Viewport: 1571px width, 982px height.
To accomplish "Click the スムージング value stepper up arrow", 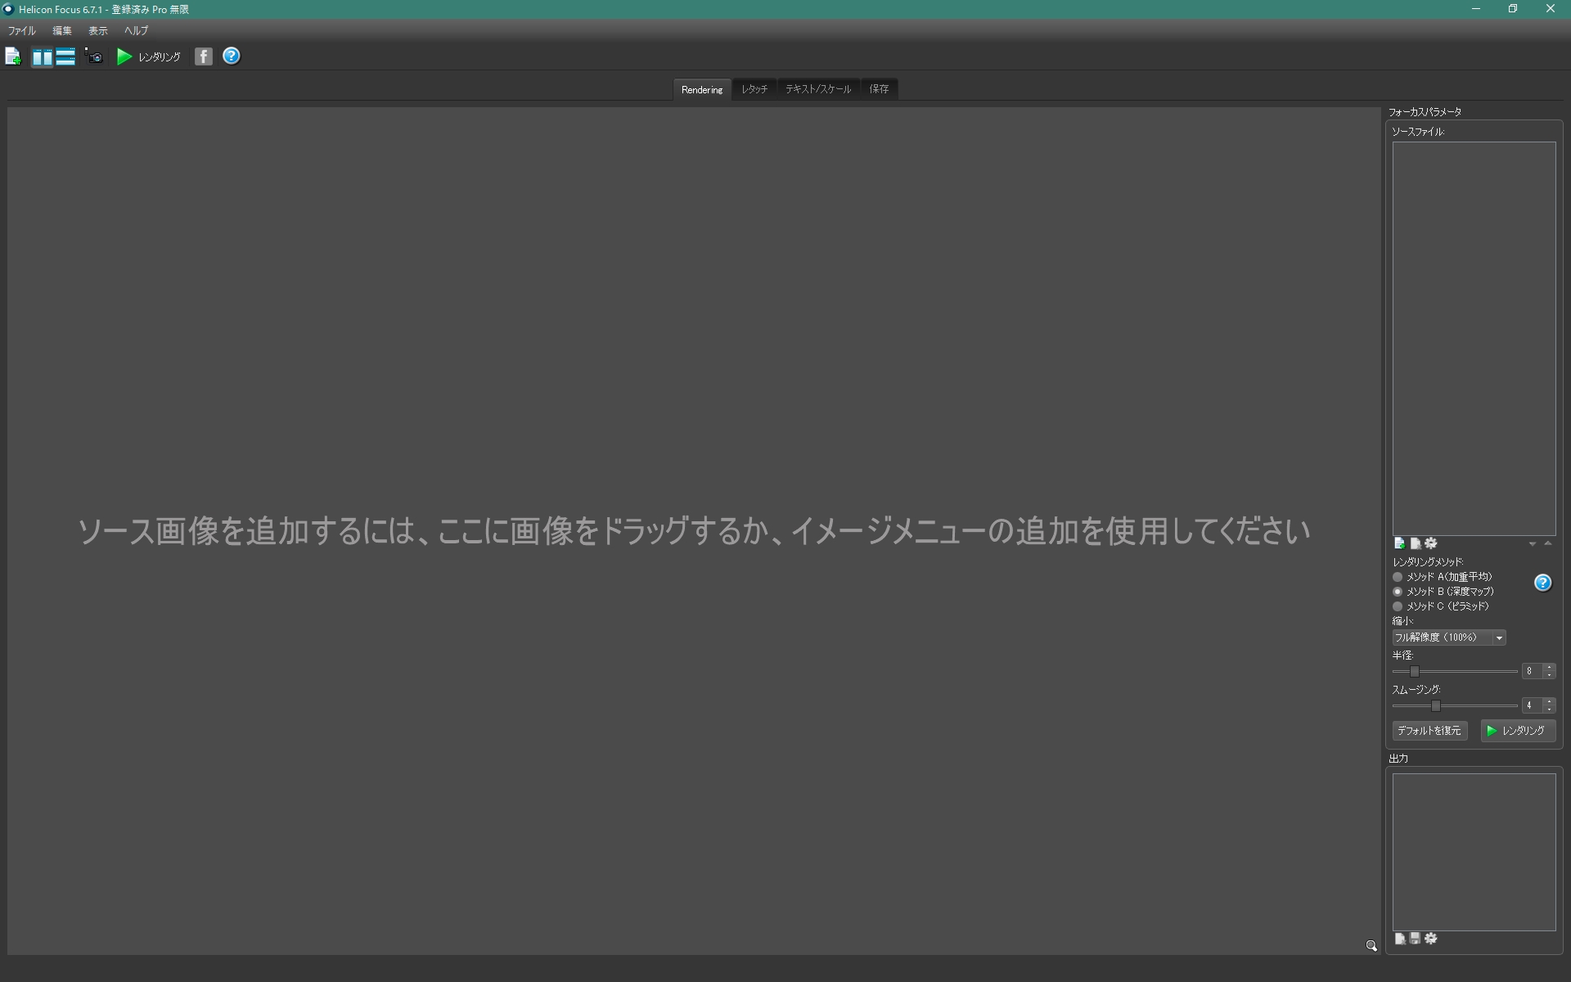I will click(x=1548, y=701).
